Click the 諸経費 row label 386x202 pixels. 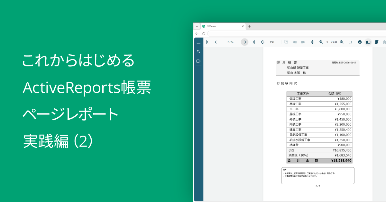point(294,145)
